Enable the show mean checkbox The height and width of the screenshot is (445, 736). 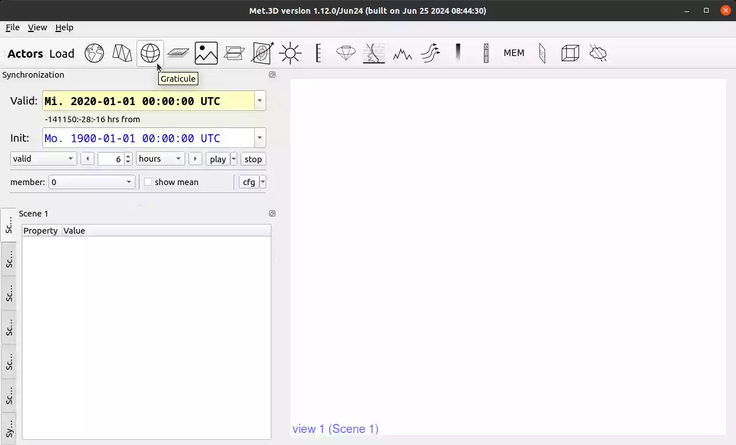pos(148,182)
